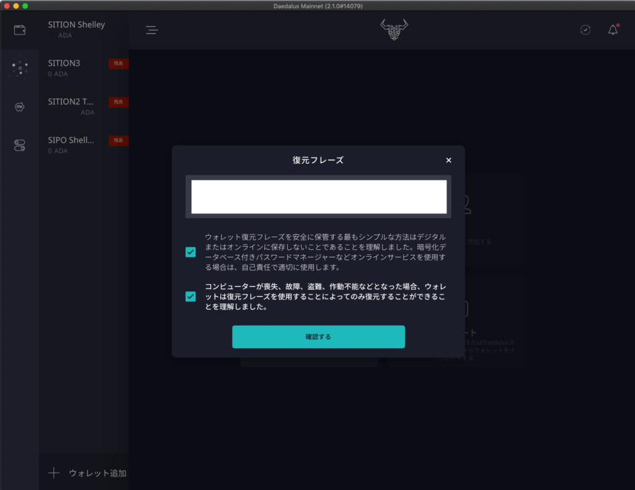Image resolution: width=635 pixels, height=490 pixels.
Task: Click the Daedalus bull logo
Action: (394, 29)
